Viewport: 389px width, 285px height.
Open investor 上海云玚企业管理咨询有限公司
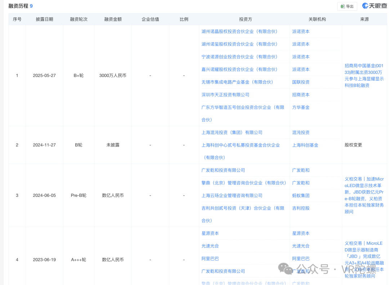(x=232, y=195)
